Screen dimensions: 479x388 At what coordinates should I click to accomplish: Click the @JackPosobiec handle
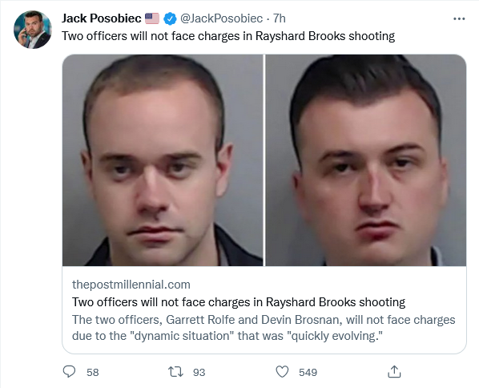coord(221,18)
